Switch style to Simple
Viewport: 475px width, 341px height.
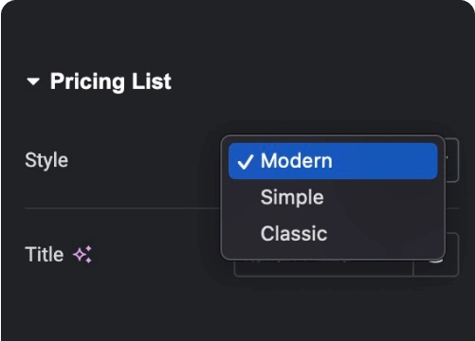point(333,197)
